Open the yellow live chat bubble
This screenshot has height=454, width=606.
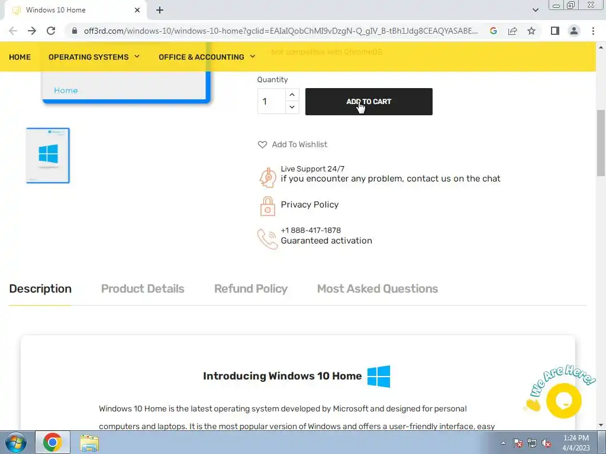563,401
